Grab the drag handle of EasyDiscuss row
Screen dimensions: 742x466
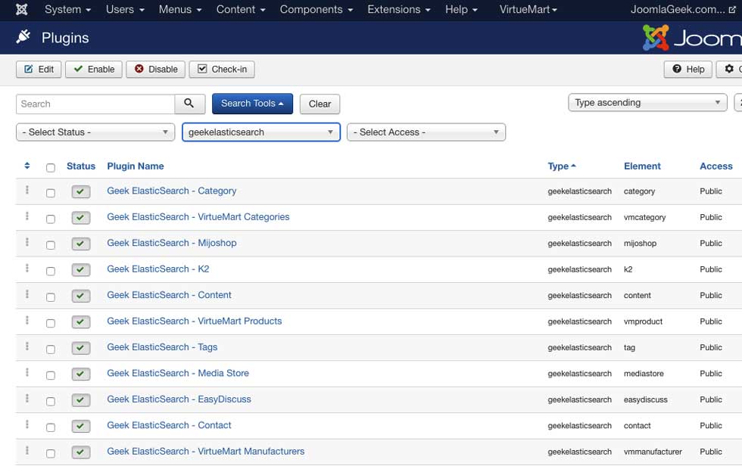tap(27, 398)
